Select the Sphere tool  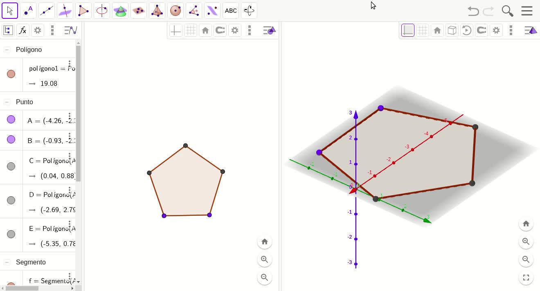pos(175,11)
